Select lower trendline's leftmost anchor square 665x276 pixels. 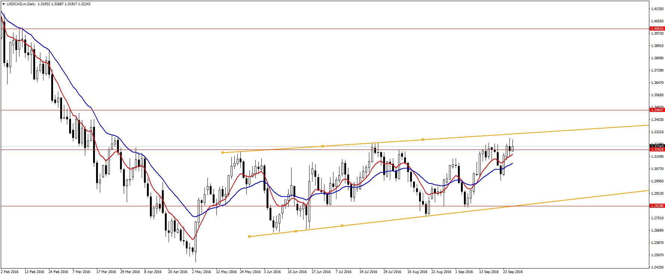249,236
